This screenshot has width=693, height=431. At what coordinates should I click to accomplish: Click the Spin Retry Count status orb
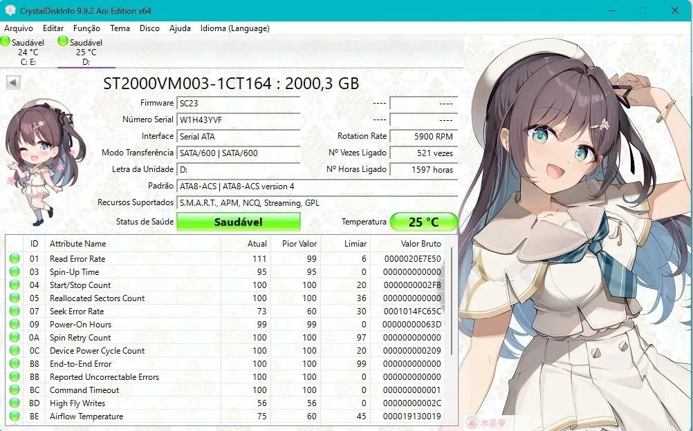point(15,337)
